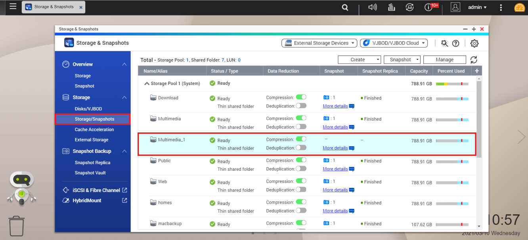Open the volume control speaker icon

372,7
